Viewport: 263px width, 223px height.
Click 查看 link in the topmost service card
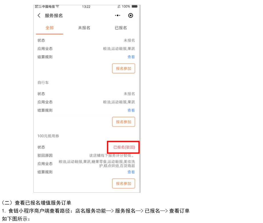coord(131,57)
